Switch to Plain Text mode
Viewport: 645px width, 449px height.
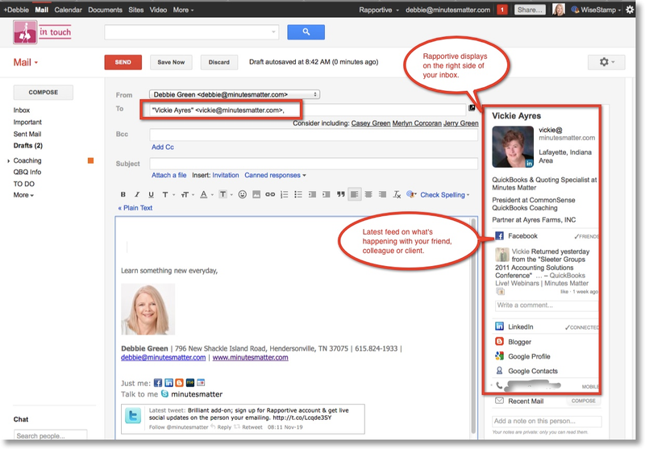coord(135,208)
